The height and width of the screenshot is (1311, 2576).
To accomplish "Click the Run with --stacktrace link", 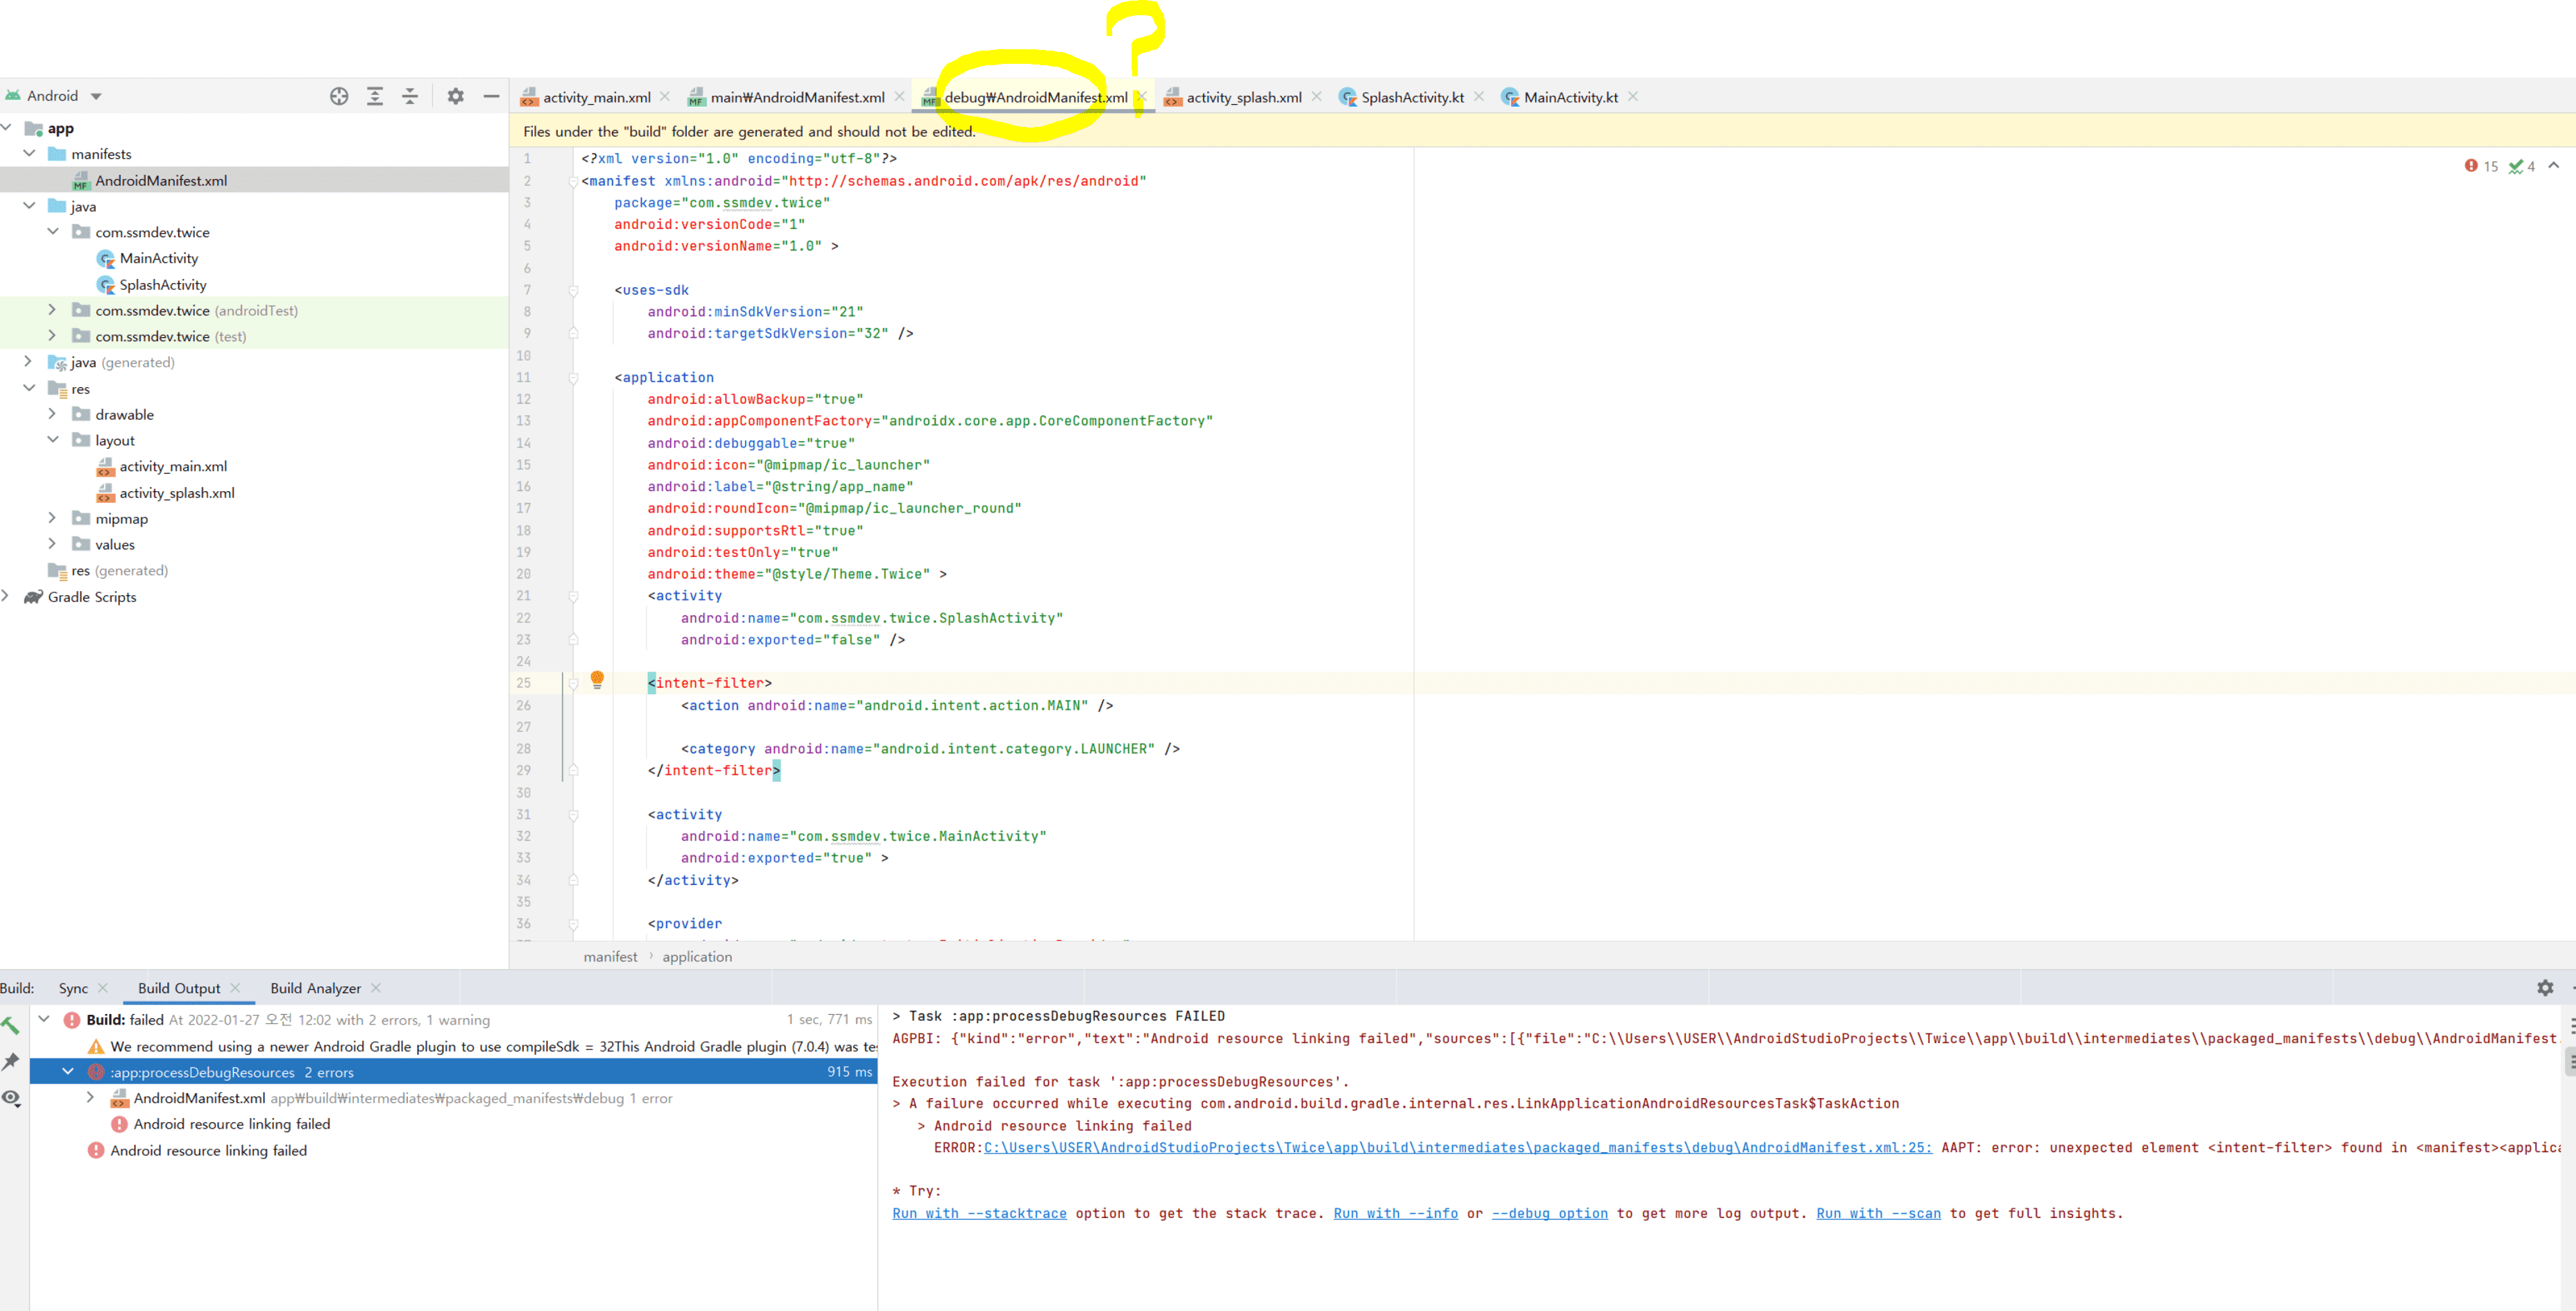I will click(979, 1213).
